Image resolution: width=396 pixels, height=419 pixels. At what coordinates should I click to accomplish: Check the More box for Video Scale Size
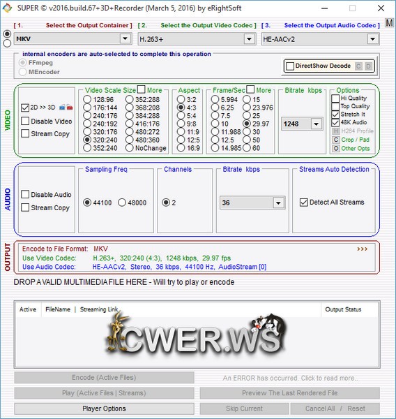[141, 89]
